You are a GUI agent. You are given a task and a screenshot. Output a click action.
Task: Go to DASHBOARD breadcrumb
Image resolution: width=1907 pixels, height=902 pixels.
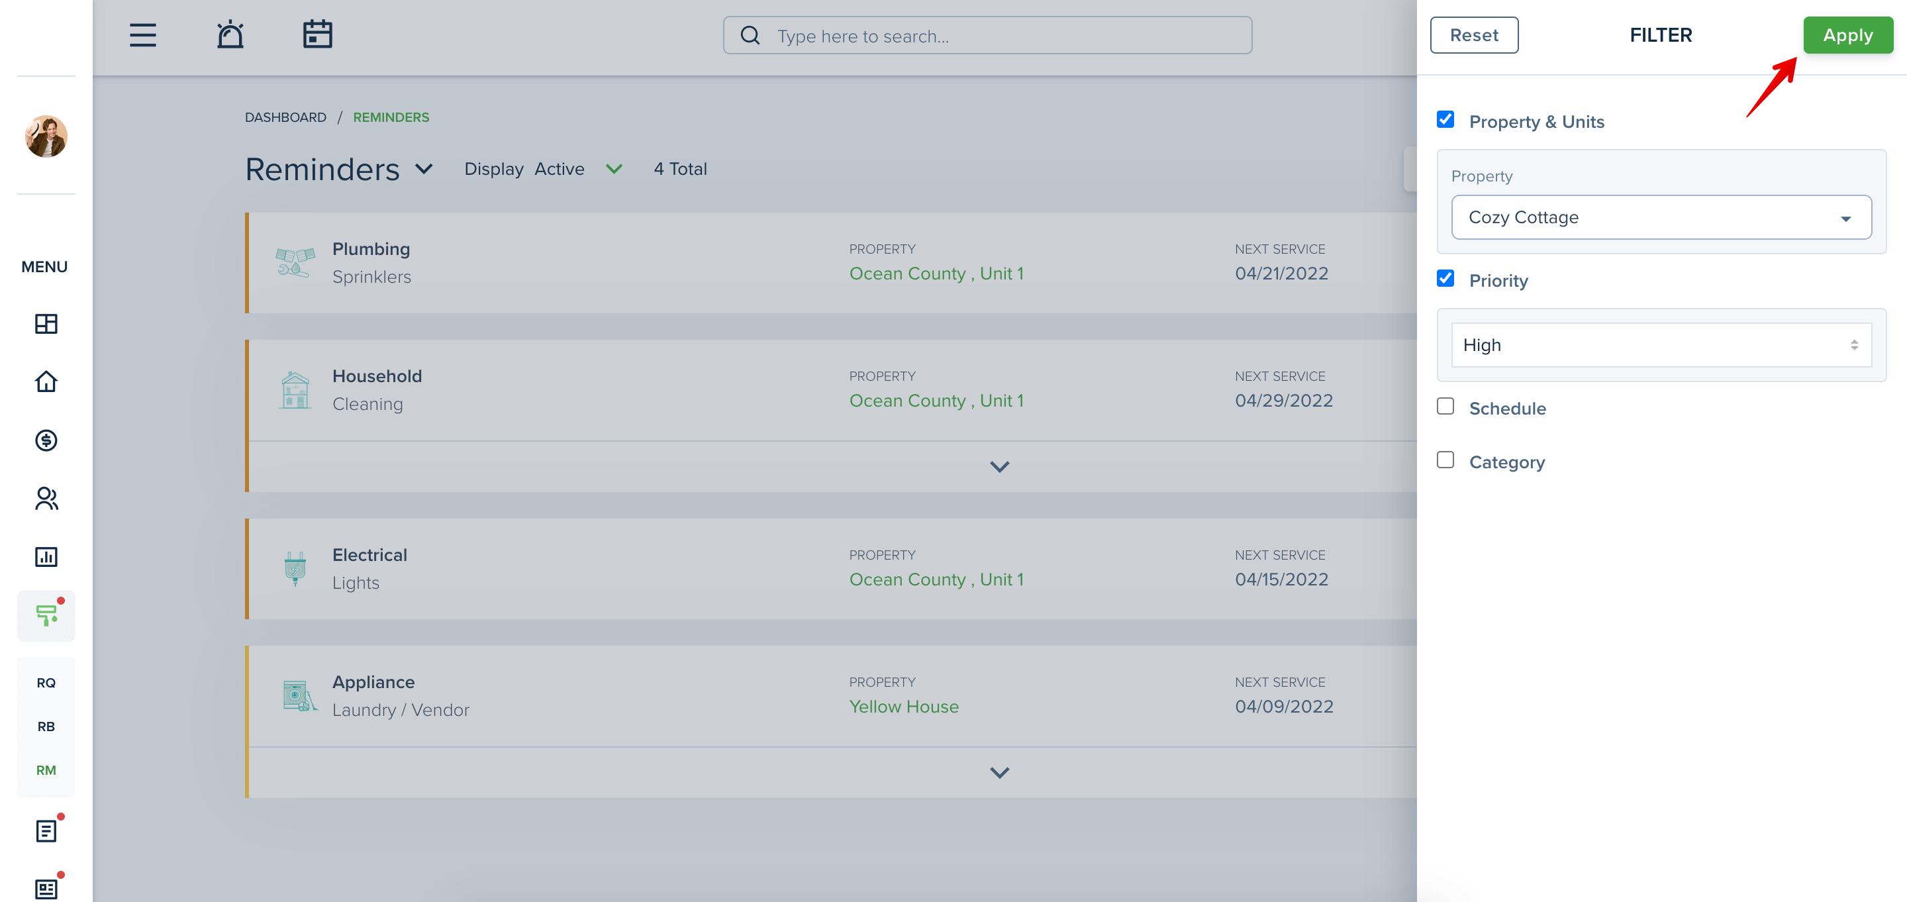(x=285, y=117)
